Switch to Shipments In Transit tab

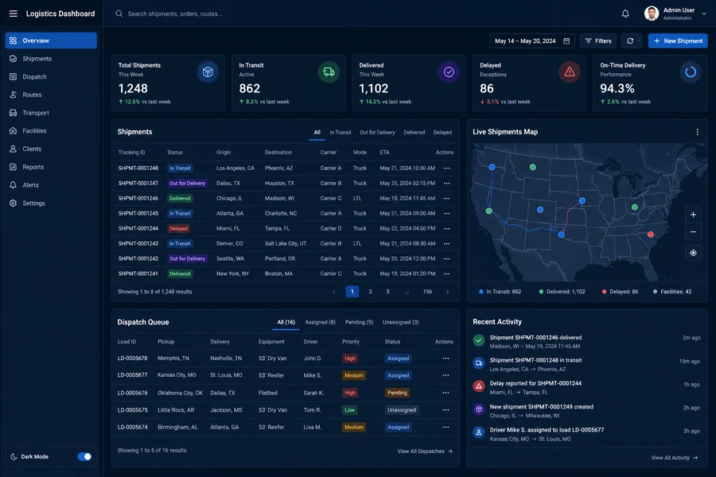[x=340, y=133]
